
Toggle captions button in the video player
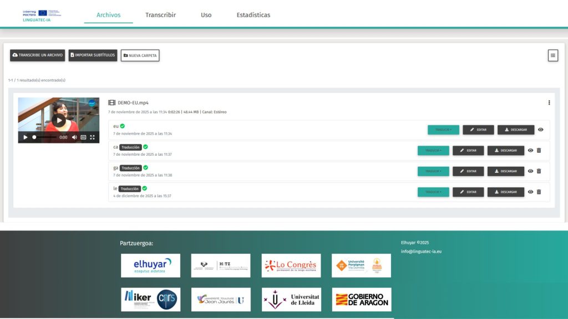[83, 137]
